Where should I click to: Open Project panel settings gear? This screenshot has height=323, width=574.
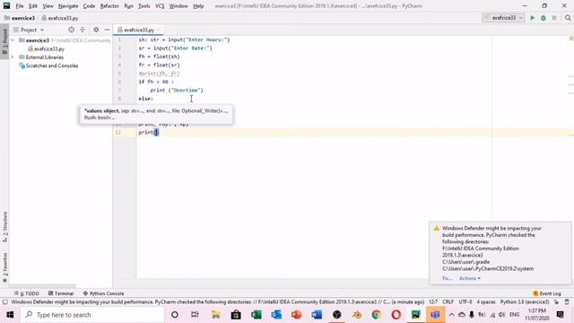pos(96,30)
